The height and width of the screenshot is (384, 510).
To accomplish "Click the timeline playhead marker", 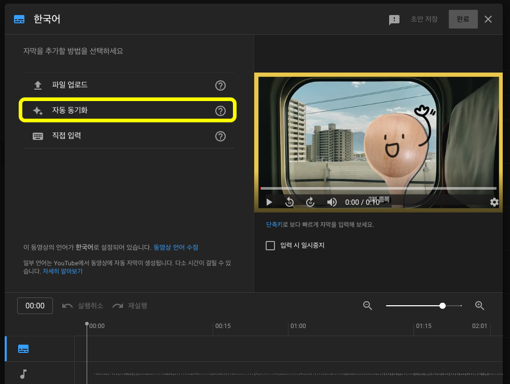I will tap(87, 324).
